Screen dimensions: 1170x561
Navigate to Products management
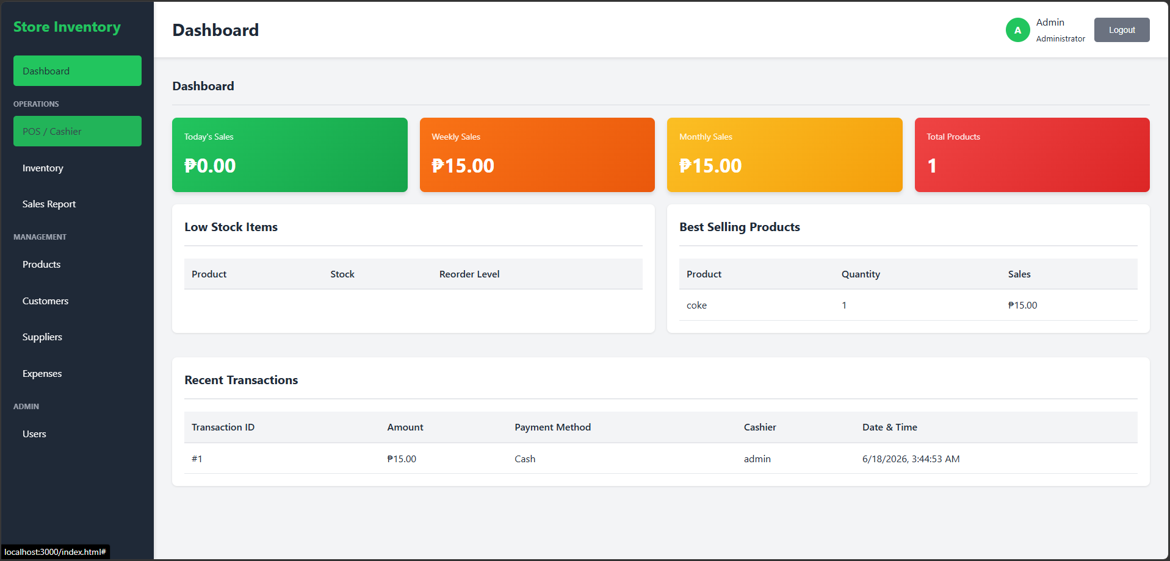click(78, 264)
